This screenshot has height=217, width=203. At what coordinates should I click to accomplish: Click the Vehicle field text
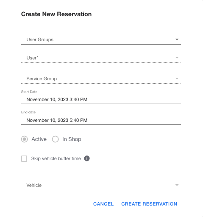[x=34, y=185]
